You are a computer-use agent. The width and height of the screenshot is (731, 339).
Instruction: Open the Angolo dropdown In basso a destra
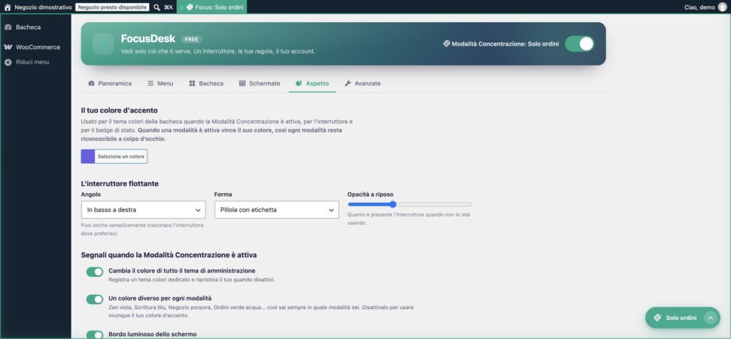(x=143, y=209)
